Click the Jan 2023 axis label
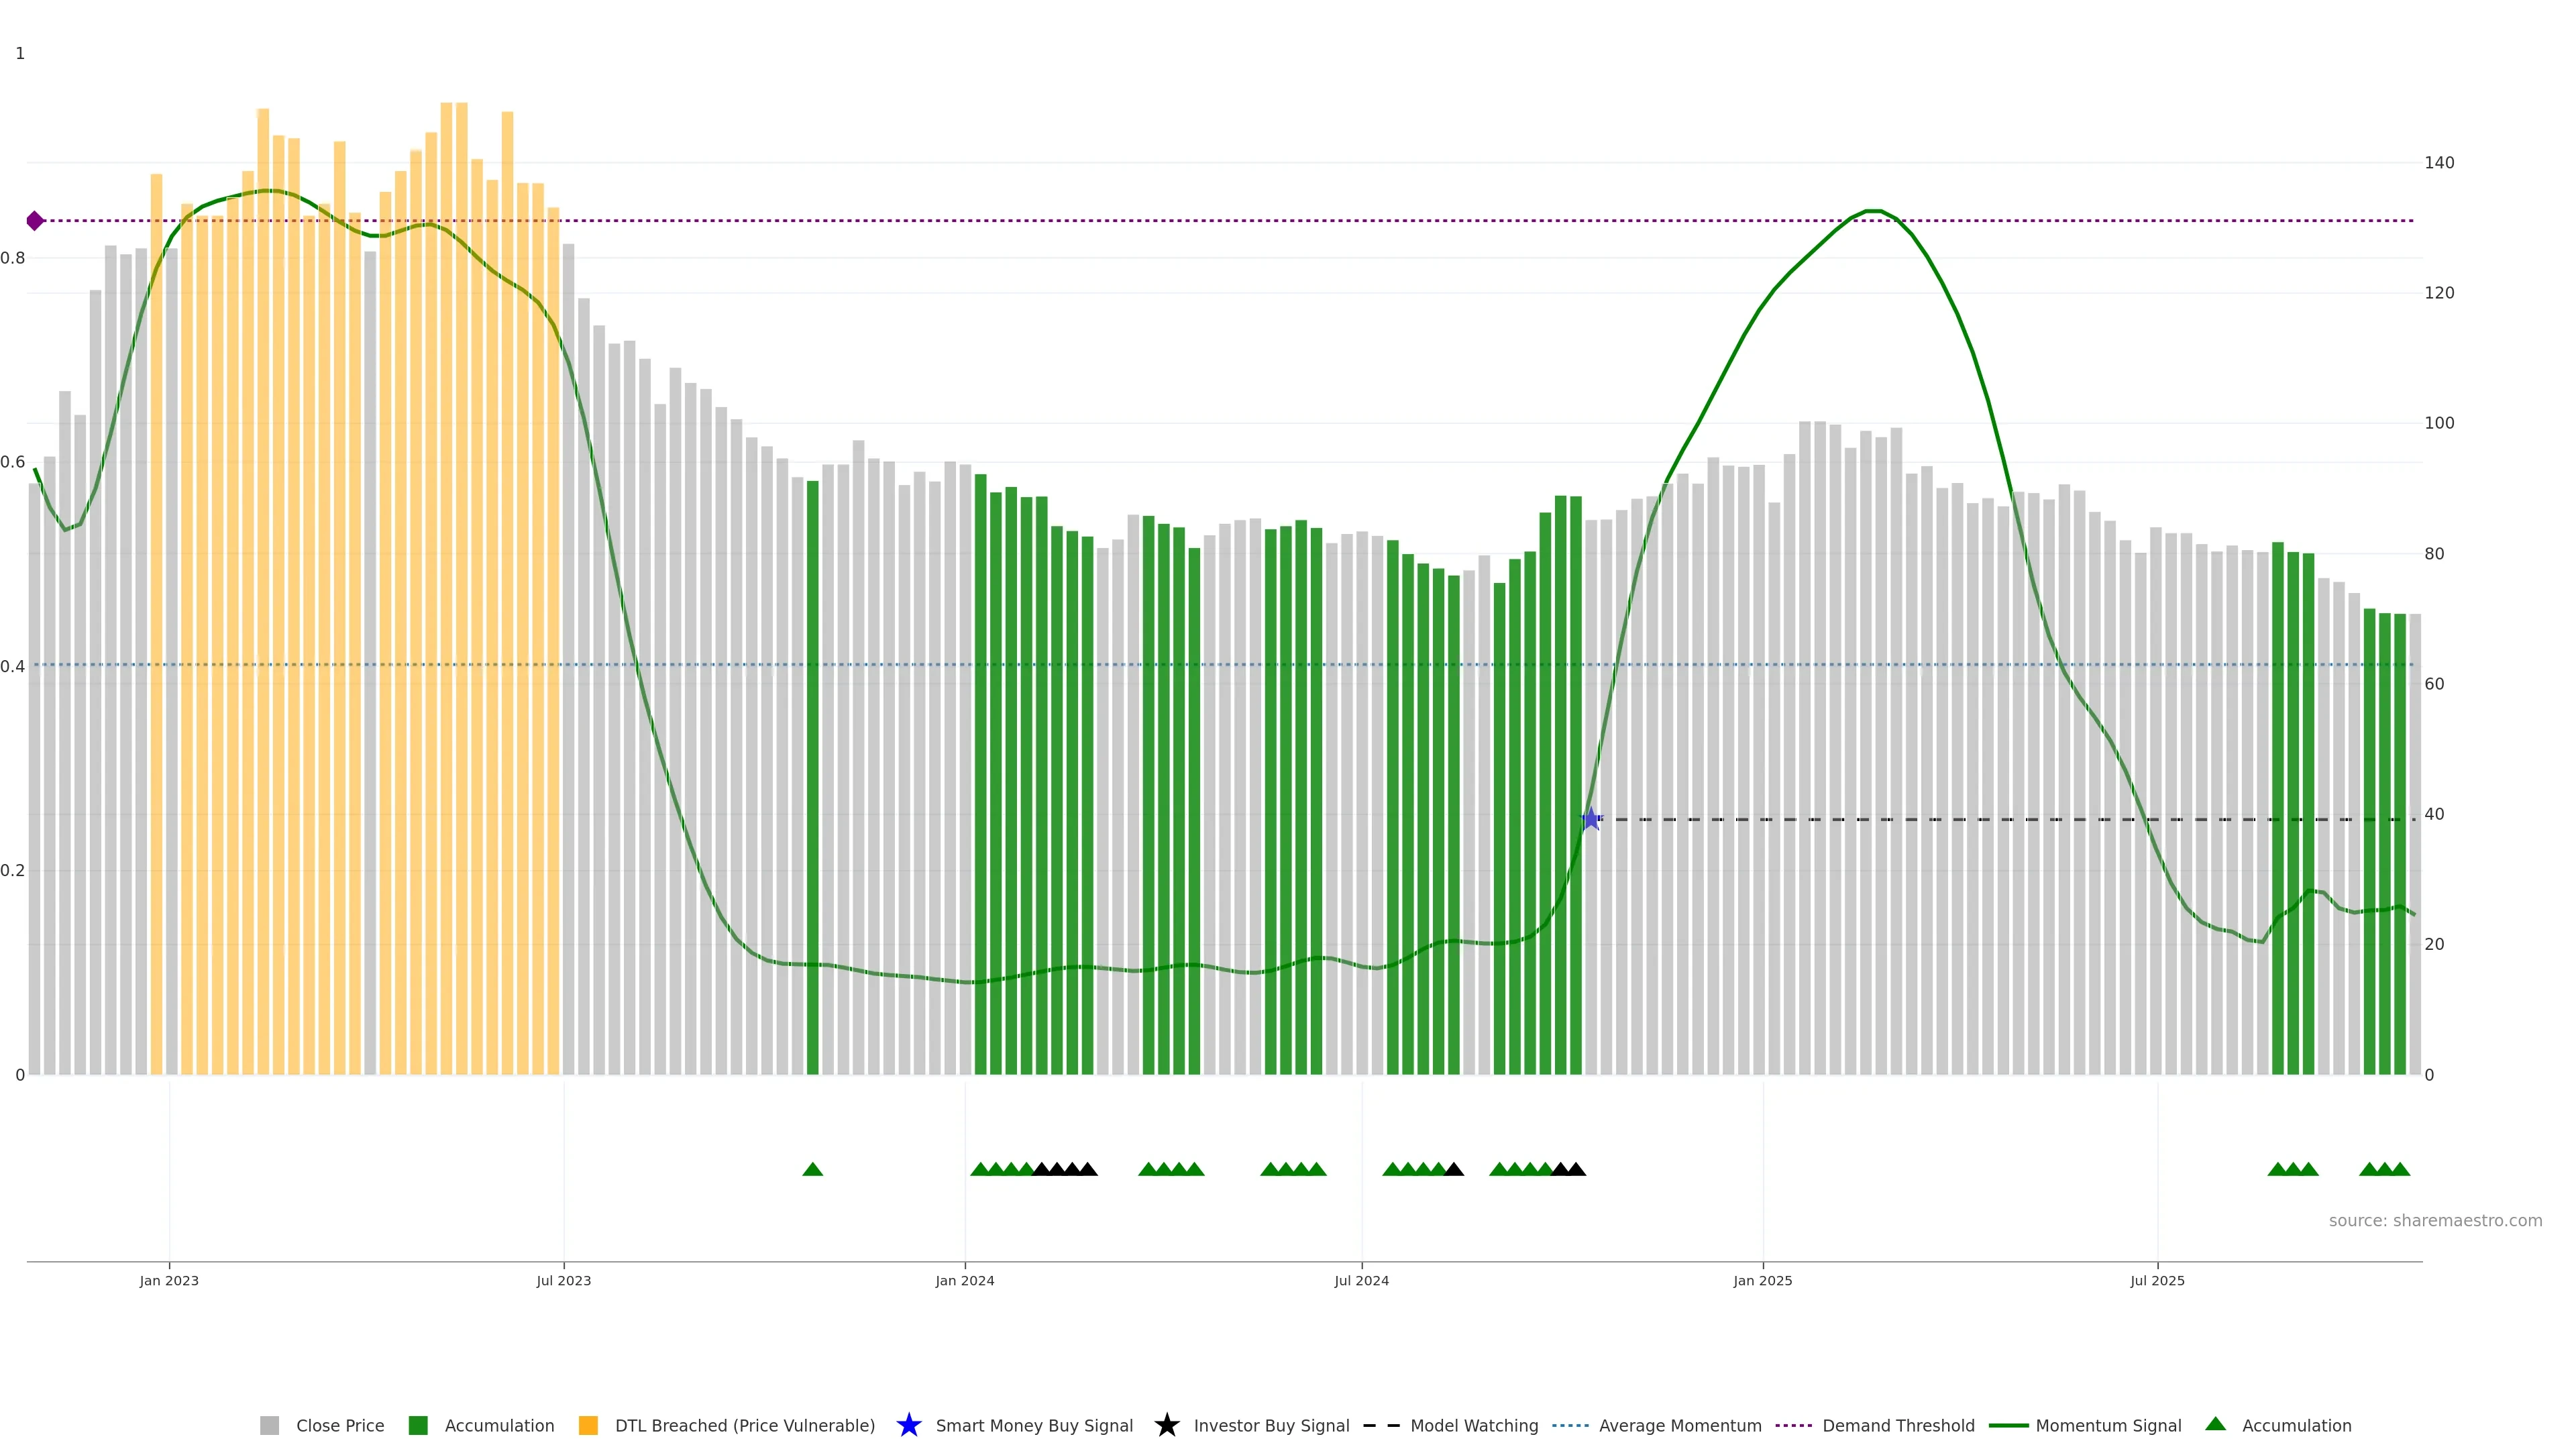Viewport: 2576px width, 1449px height. [169, 1281]
